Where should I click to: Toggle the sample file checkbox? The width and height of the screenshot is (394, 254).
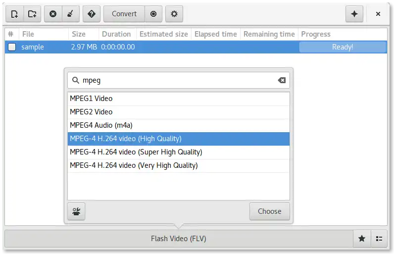[x=12, y=48]
